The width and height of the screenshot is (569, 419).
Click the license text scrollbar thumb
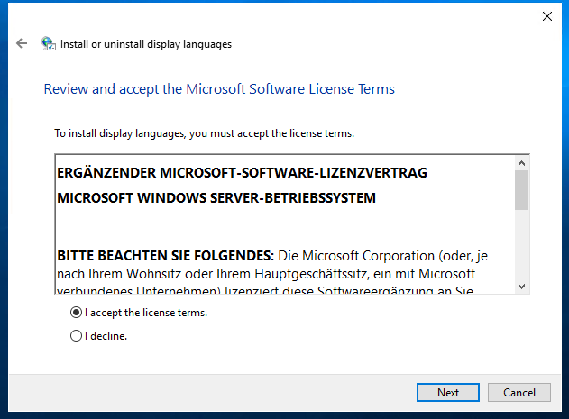[x=521, y=190]
